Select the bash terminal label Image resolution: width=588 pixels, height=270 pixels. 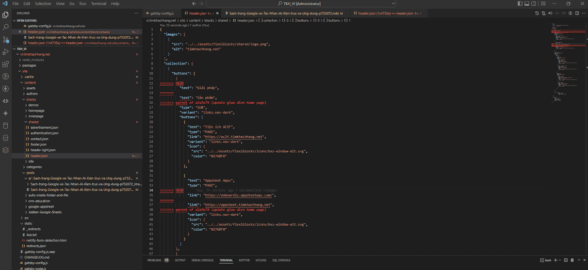(545, 260)
